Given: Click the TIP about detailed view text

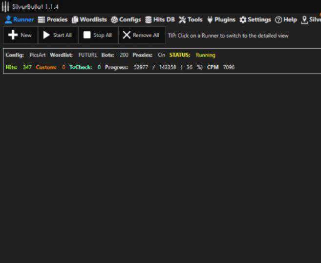Looking at the screenshot, I should coord(228,36).
